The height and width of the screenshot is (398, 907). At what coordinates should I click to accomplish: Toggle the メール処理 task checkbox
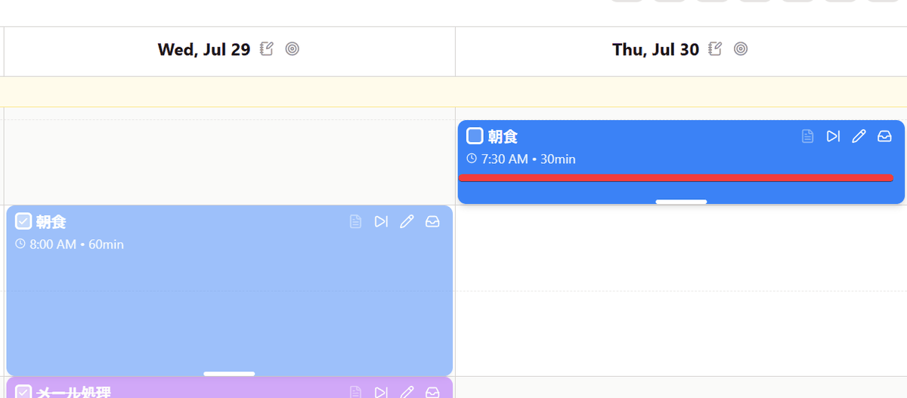23,392
